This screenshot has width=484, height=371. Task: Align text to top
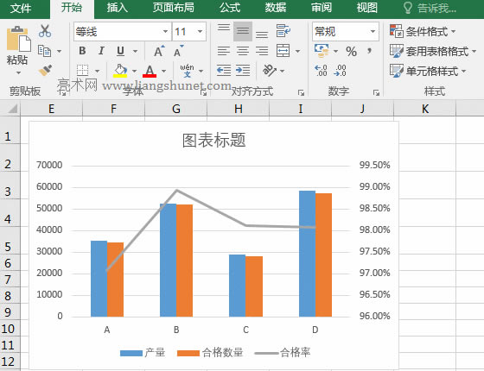click(224, 28)
